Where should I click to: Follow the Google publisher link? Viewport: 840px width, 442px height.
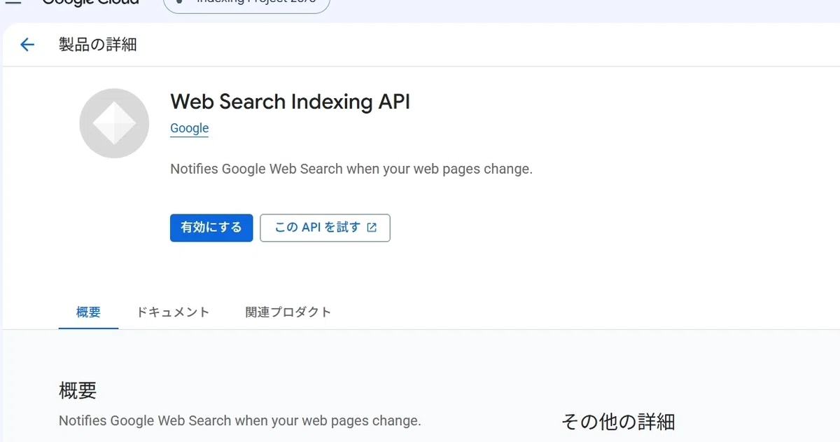[190, 128]
